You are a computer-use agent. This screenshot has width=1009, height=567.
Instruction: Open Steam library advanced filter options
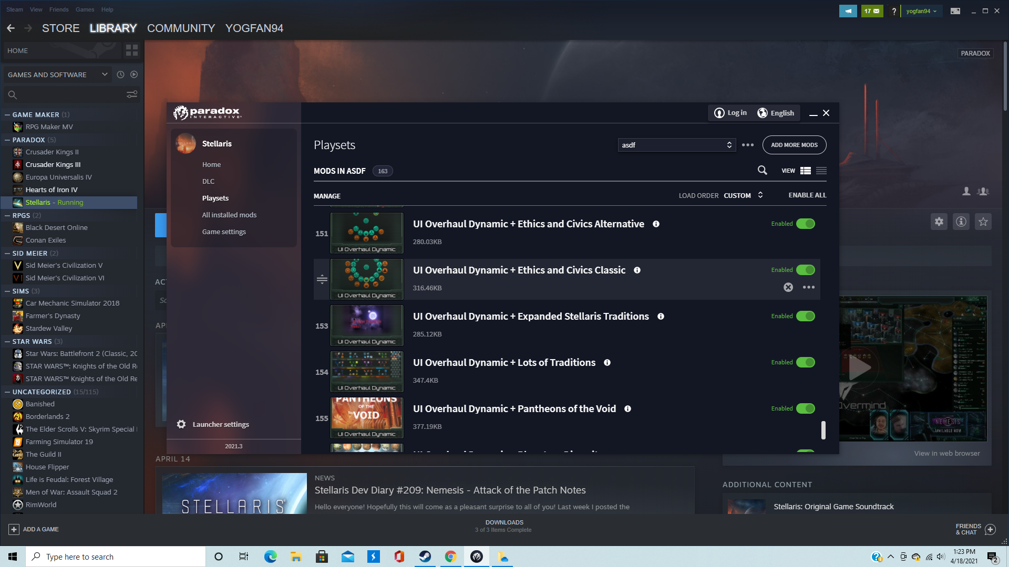[x=132, y=94]
